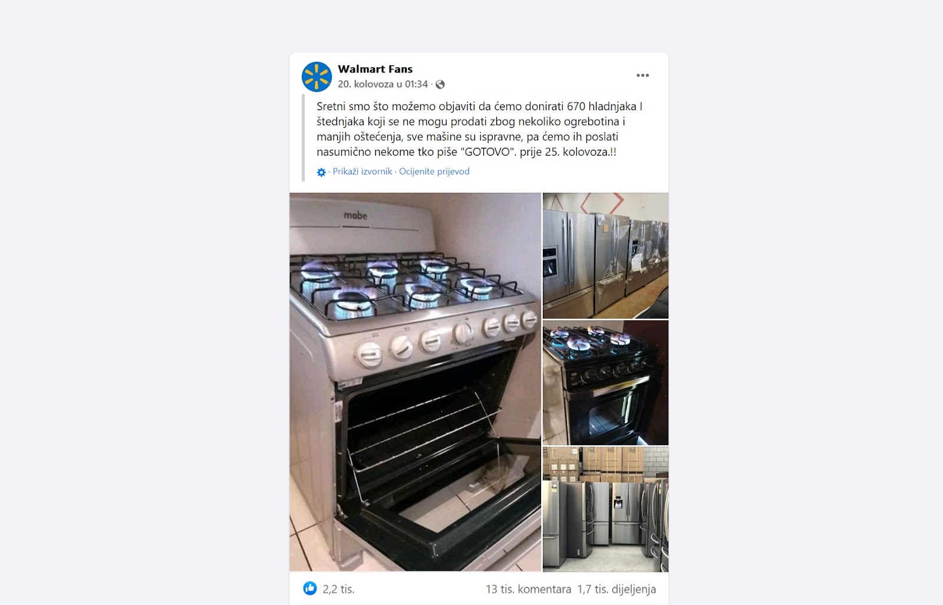The height and width of the screenshot is (605, 943).
Task: View the 1,7 tis. dijeljenja shares
Action: [x=616, y=589]
